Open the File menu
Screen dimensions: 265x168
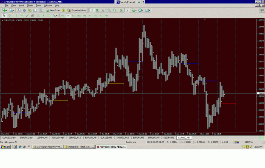pyautogui.click(x=6, y=6)
